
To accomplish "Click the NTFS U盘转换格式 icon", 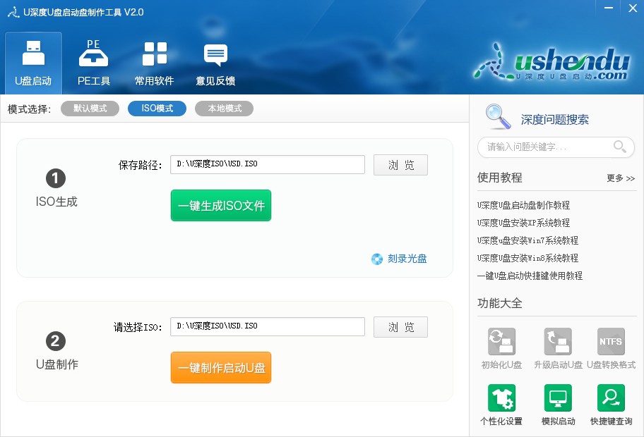I will click(x=611, y=341).
